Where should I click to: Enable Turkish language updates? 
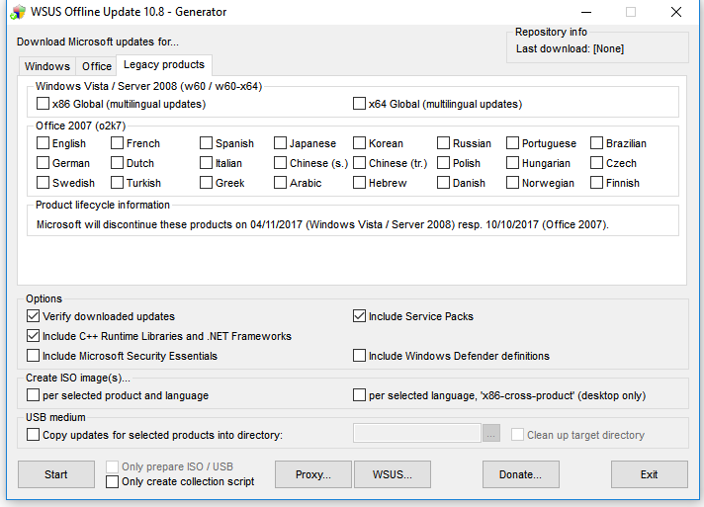(x=117, y=183)
